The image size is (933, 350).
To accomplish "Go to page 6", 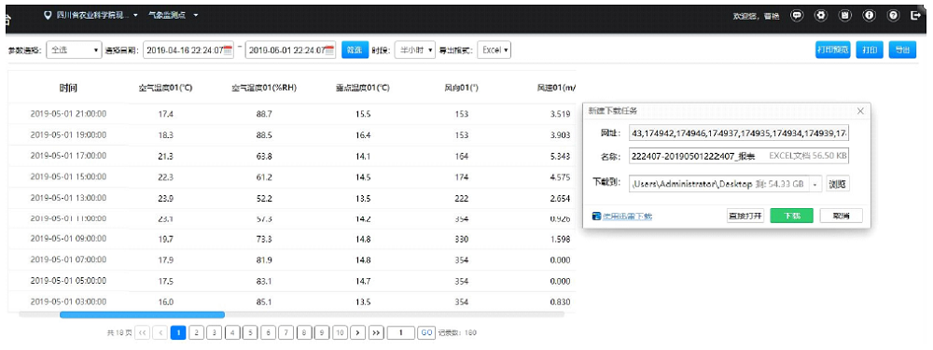I will (269, 333).
